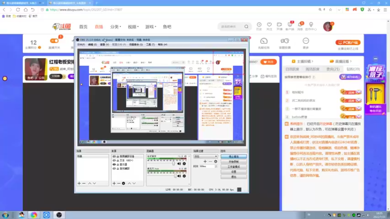Image resolution: width=390 pixels, height=219 pixels.
Task: Add a new source with plus icon
Action: click(x=114, y=183)
